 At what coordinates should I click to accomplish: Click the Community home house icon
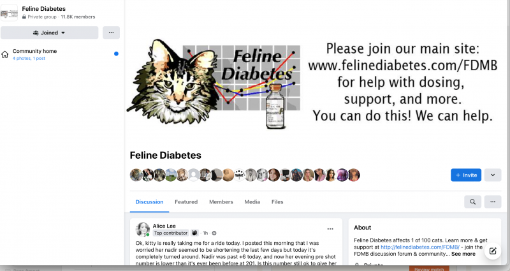[5, 54]
